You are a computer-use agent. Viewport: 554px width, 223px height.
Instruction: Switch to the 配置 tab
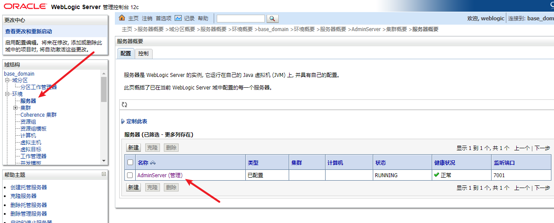coord(126,54)
